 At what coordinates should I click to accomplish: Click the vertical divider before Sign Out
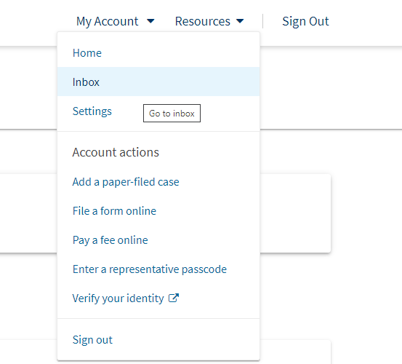[x=262, y=21]
